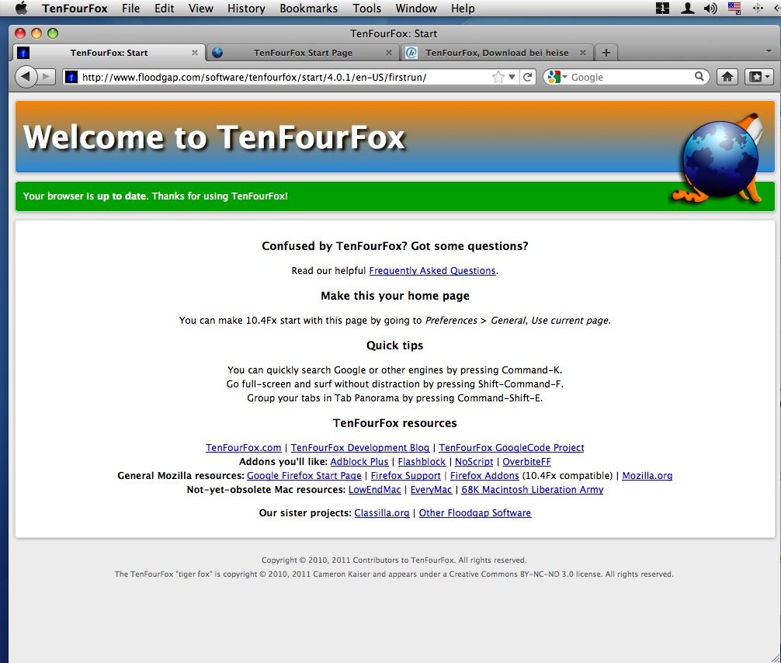Click the 'Quick tips' heading text
Screen dimensions: 781x663
pos(394,345)
